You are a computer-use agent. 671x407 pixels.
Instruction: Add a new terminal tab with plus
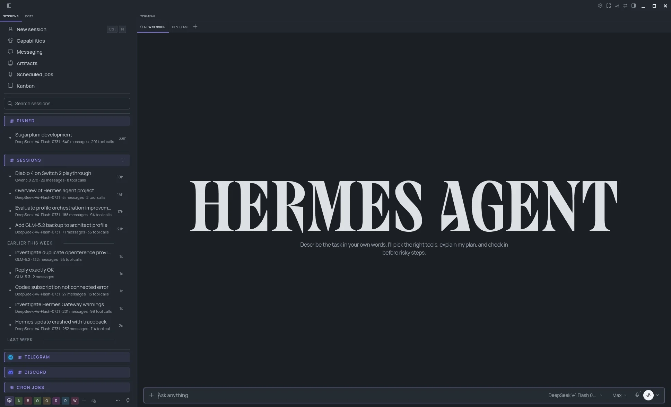[x=195, y=27]
